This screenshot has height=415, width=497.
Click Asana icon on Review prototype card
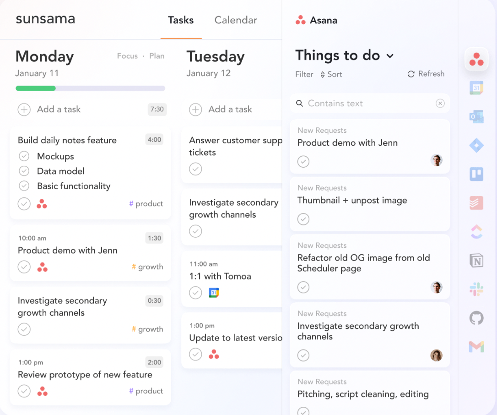click(x=43, y=391)
